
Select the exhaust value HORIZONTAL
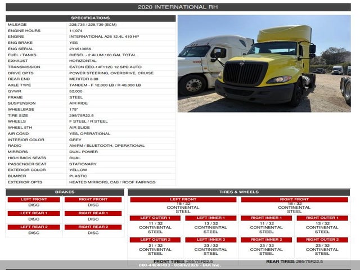coord(83,61)
